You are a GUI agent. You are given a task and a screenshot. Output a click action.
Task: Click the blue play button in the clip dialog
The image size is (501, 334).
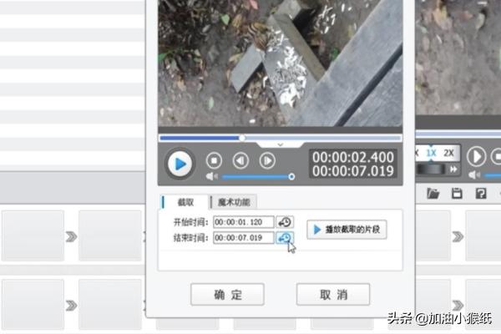click(180, 164)
